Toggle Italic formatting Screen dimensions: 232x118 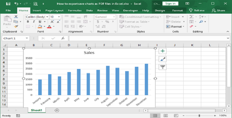34,22
